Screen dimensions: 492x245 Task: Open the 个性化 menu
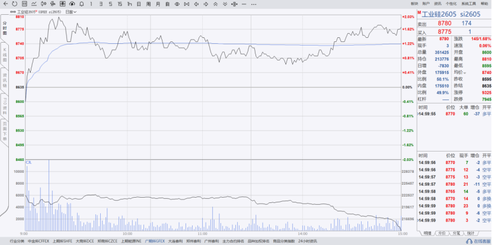(451, 4)
